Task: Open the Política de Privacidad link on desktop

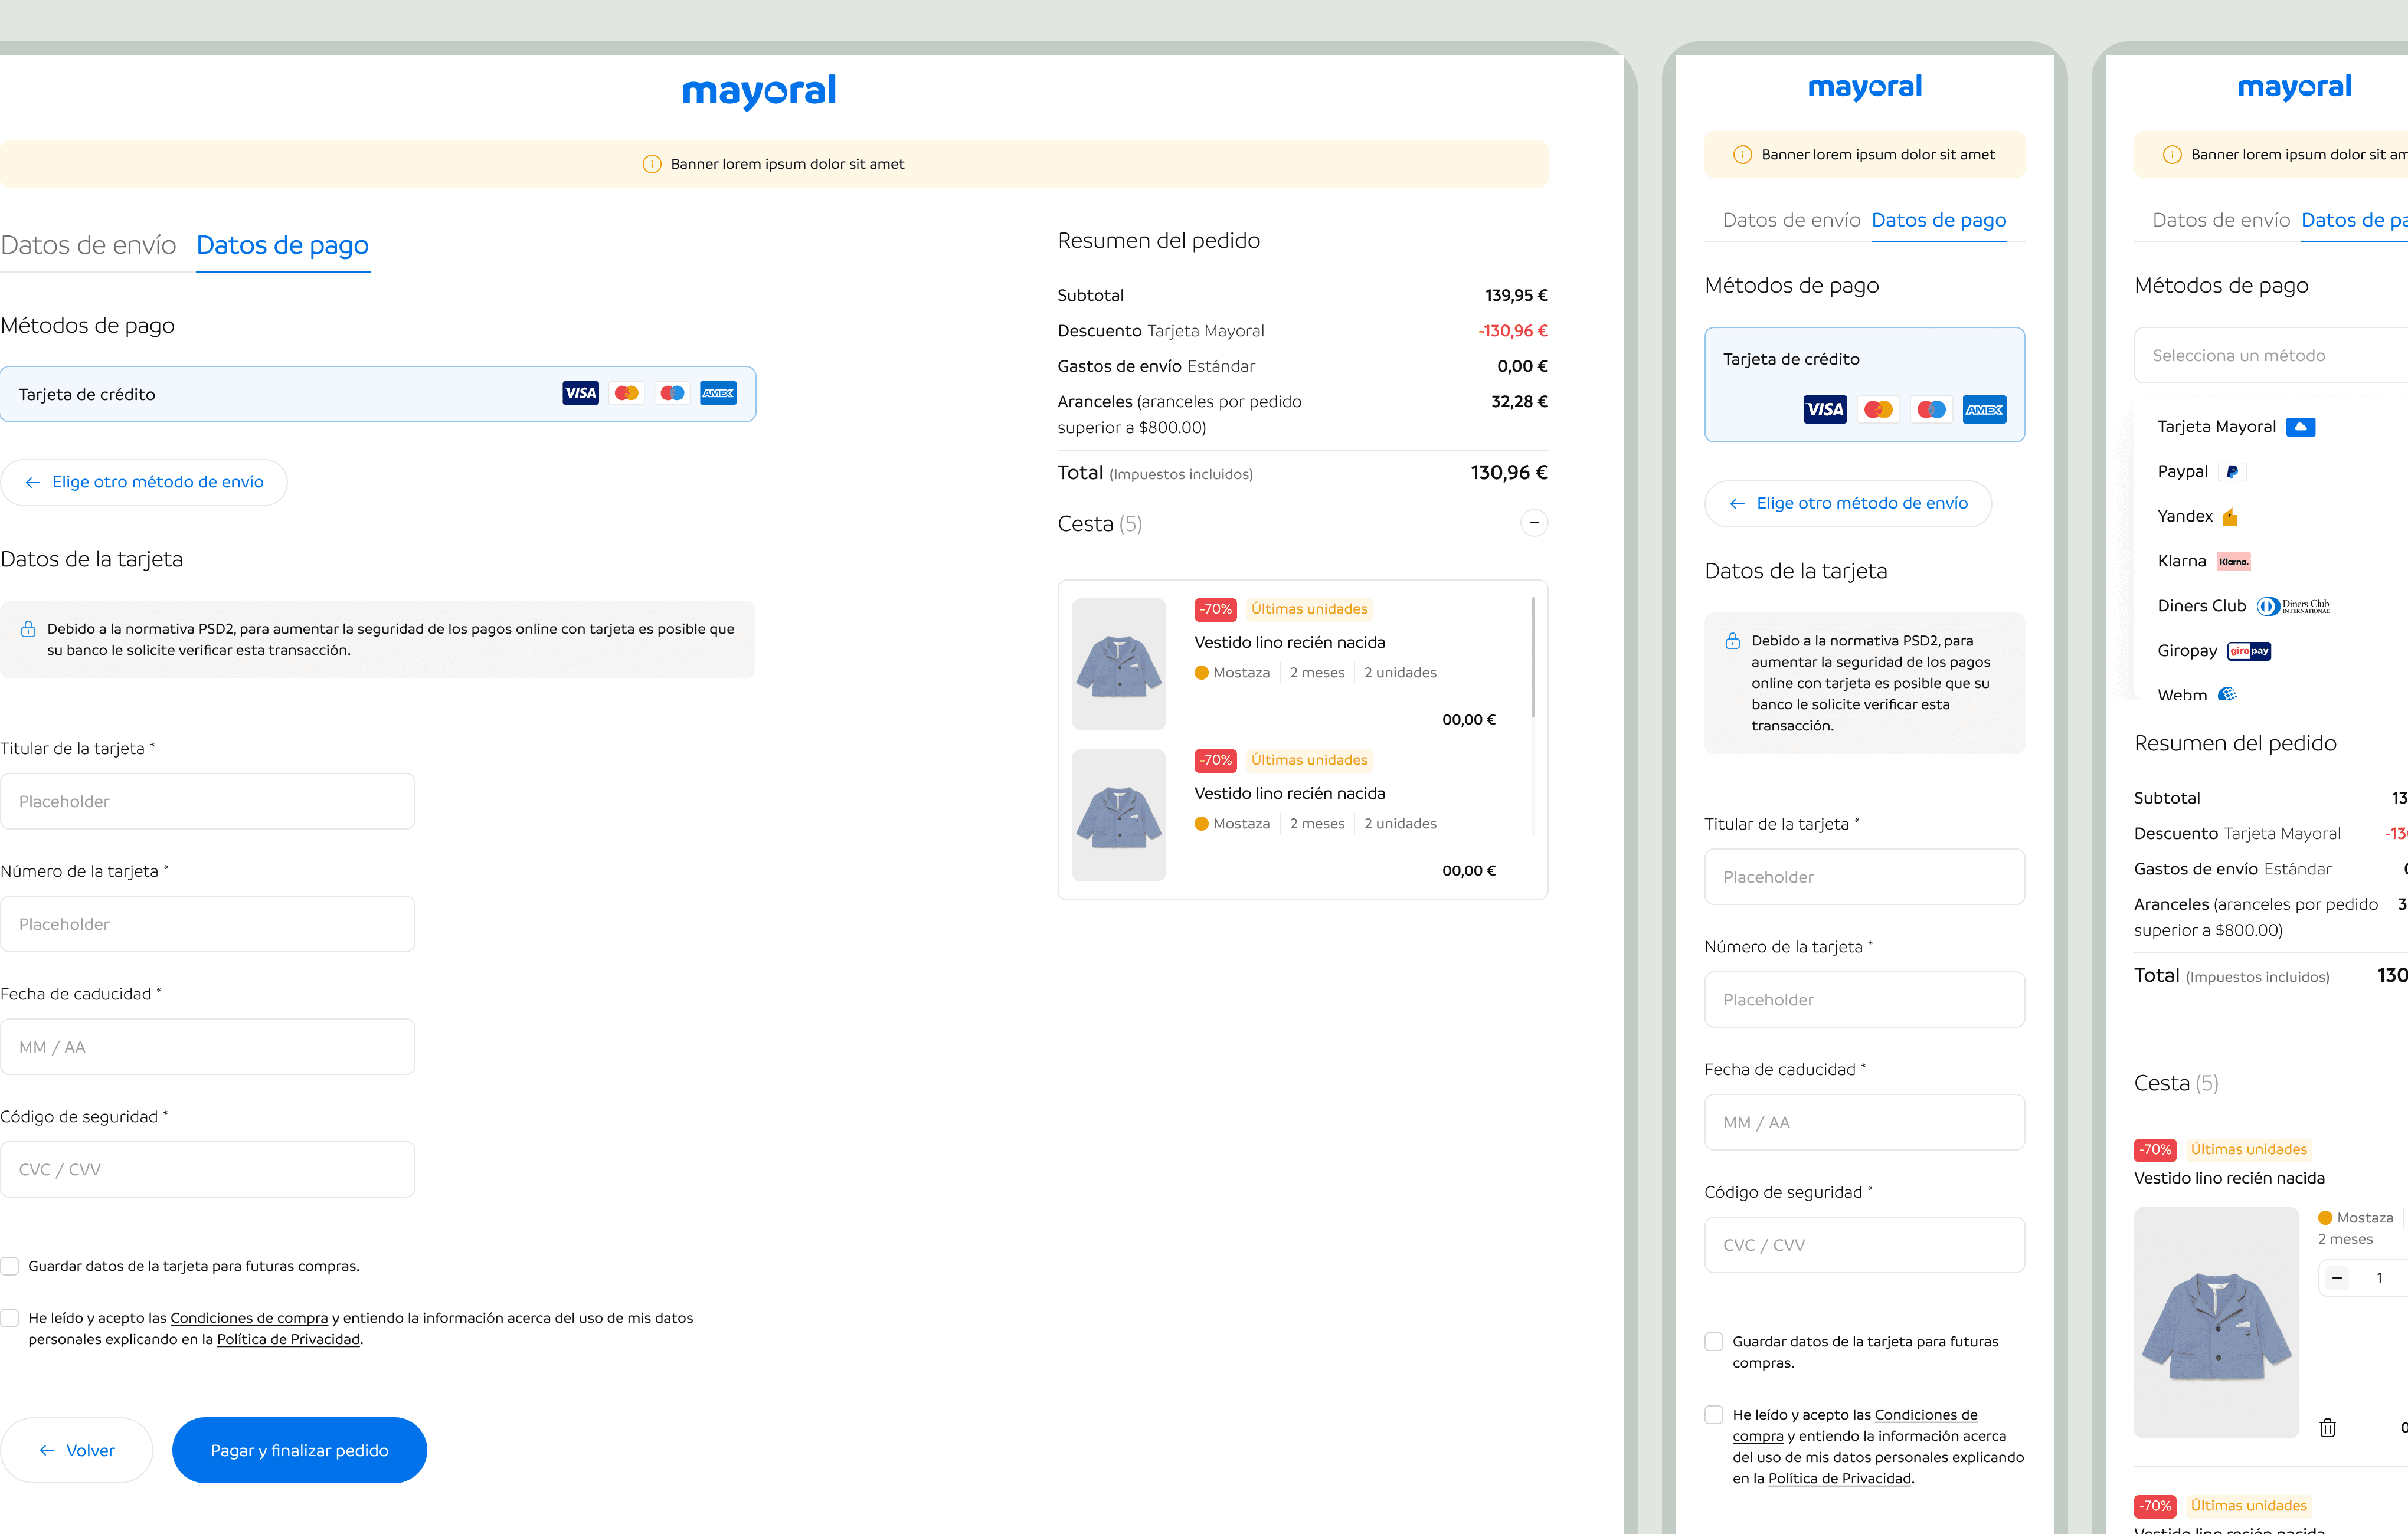Action: [x=288, y=1340]
